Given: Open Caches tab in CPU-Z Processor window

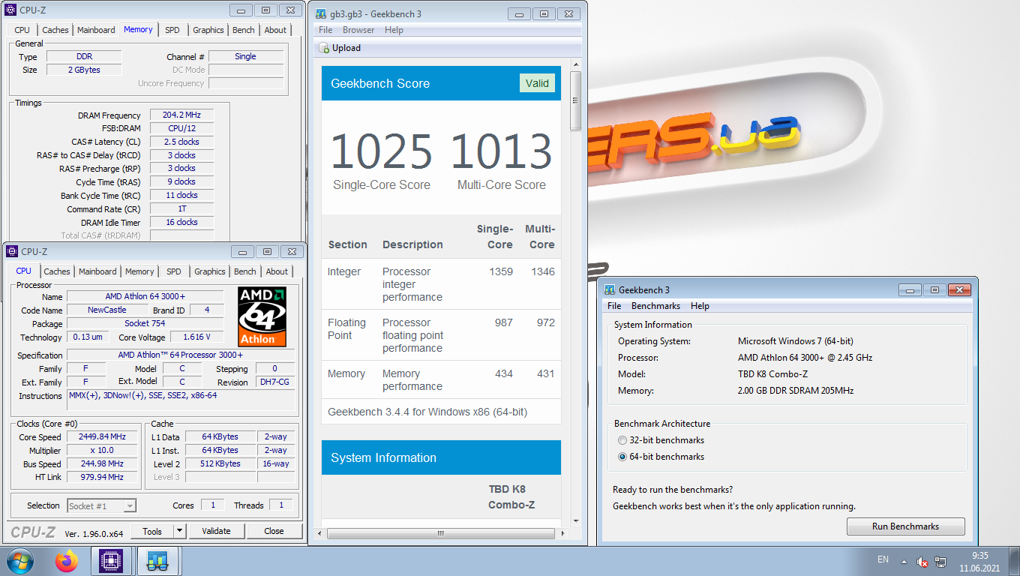Looking at the screenshot, I should click(x=57, y=271).
